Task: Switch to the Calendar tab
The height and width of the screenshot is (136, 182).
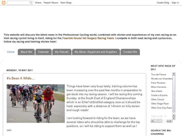Action: pos(43,52)
